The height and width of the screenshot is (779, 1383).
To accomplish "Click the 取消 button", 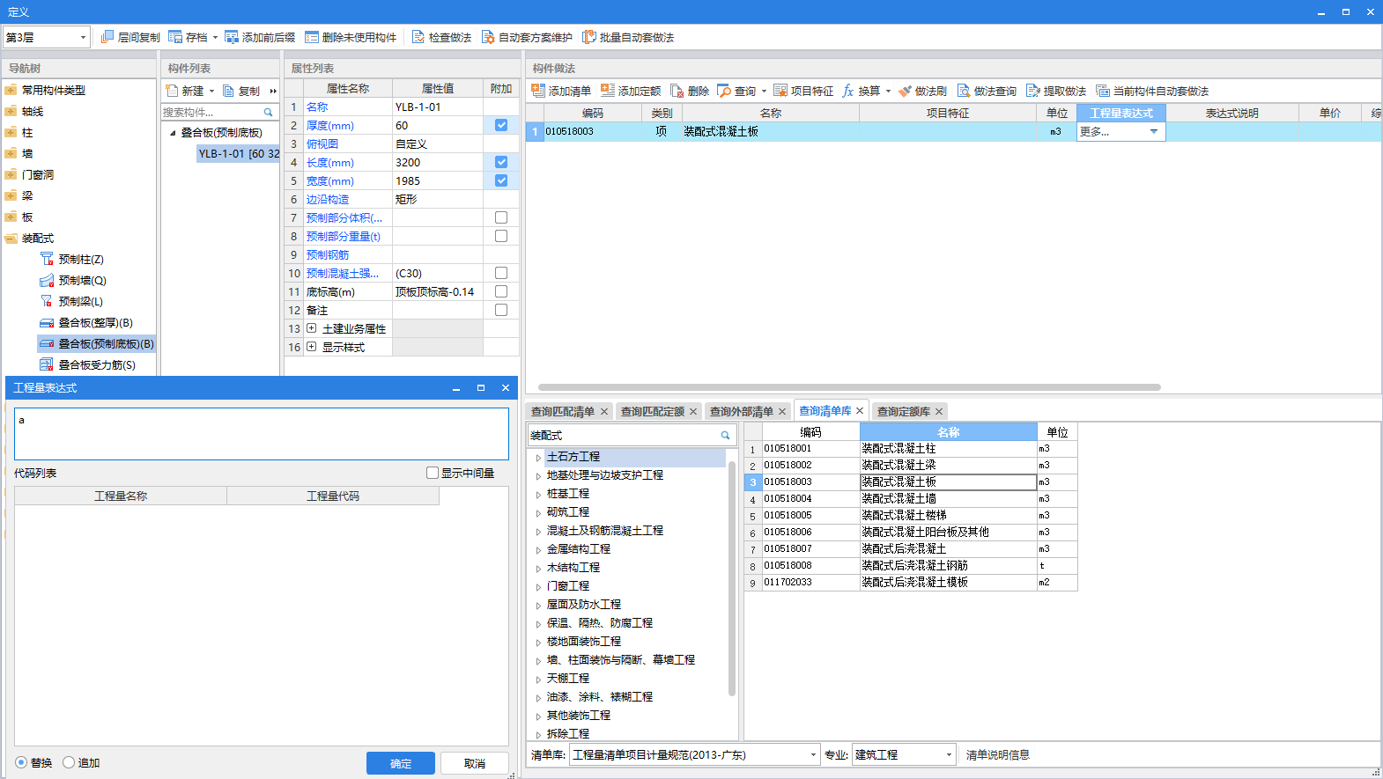I will [x=475, y=763].
